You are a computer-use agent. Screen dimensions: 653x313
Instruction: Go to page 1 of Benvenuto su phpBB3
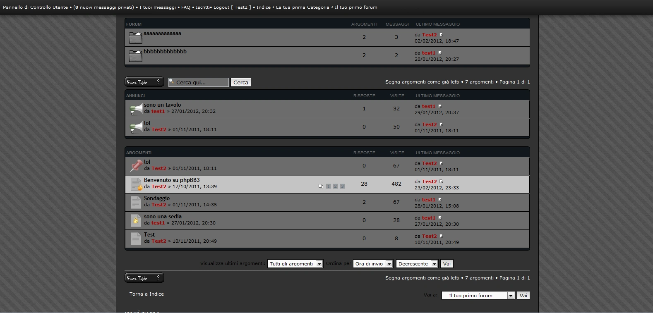coord(328,186)
